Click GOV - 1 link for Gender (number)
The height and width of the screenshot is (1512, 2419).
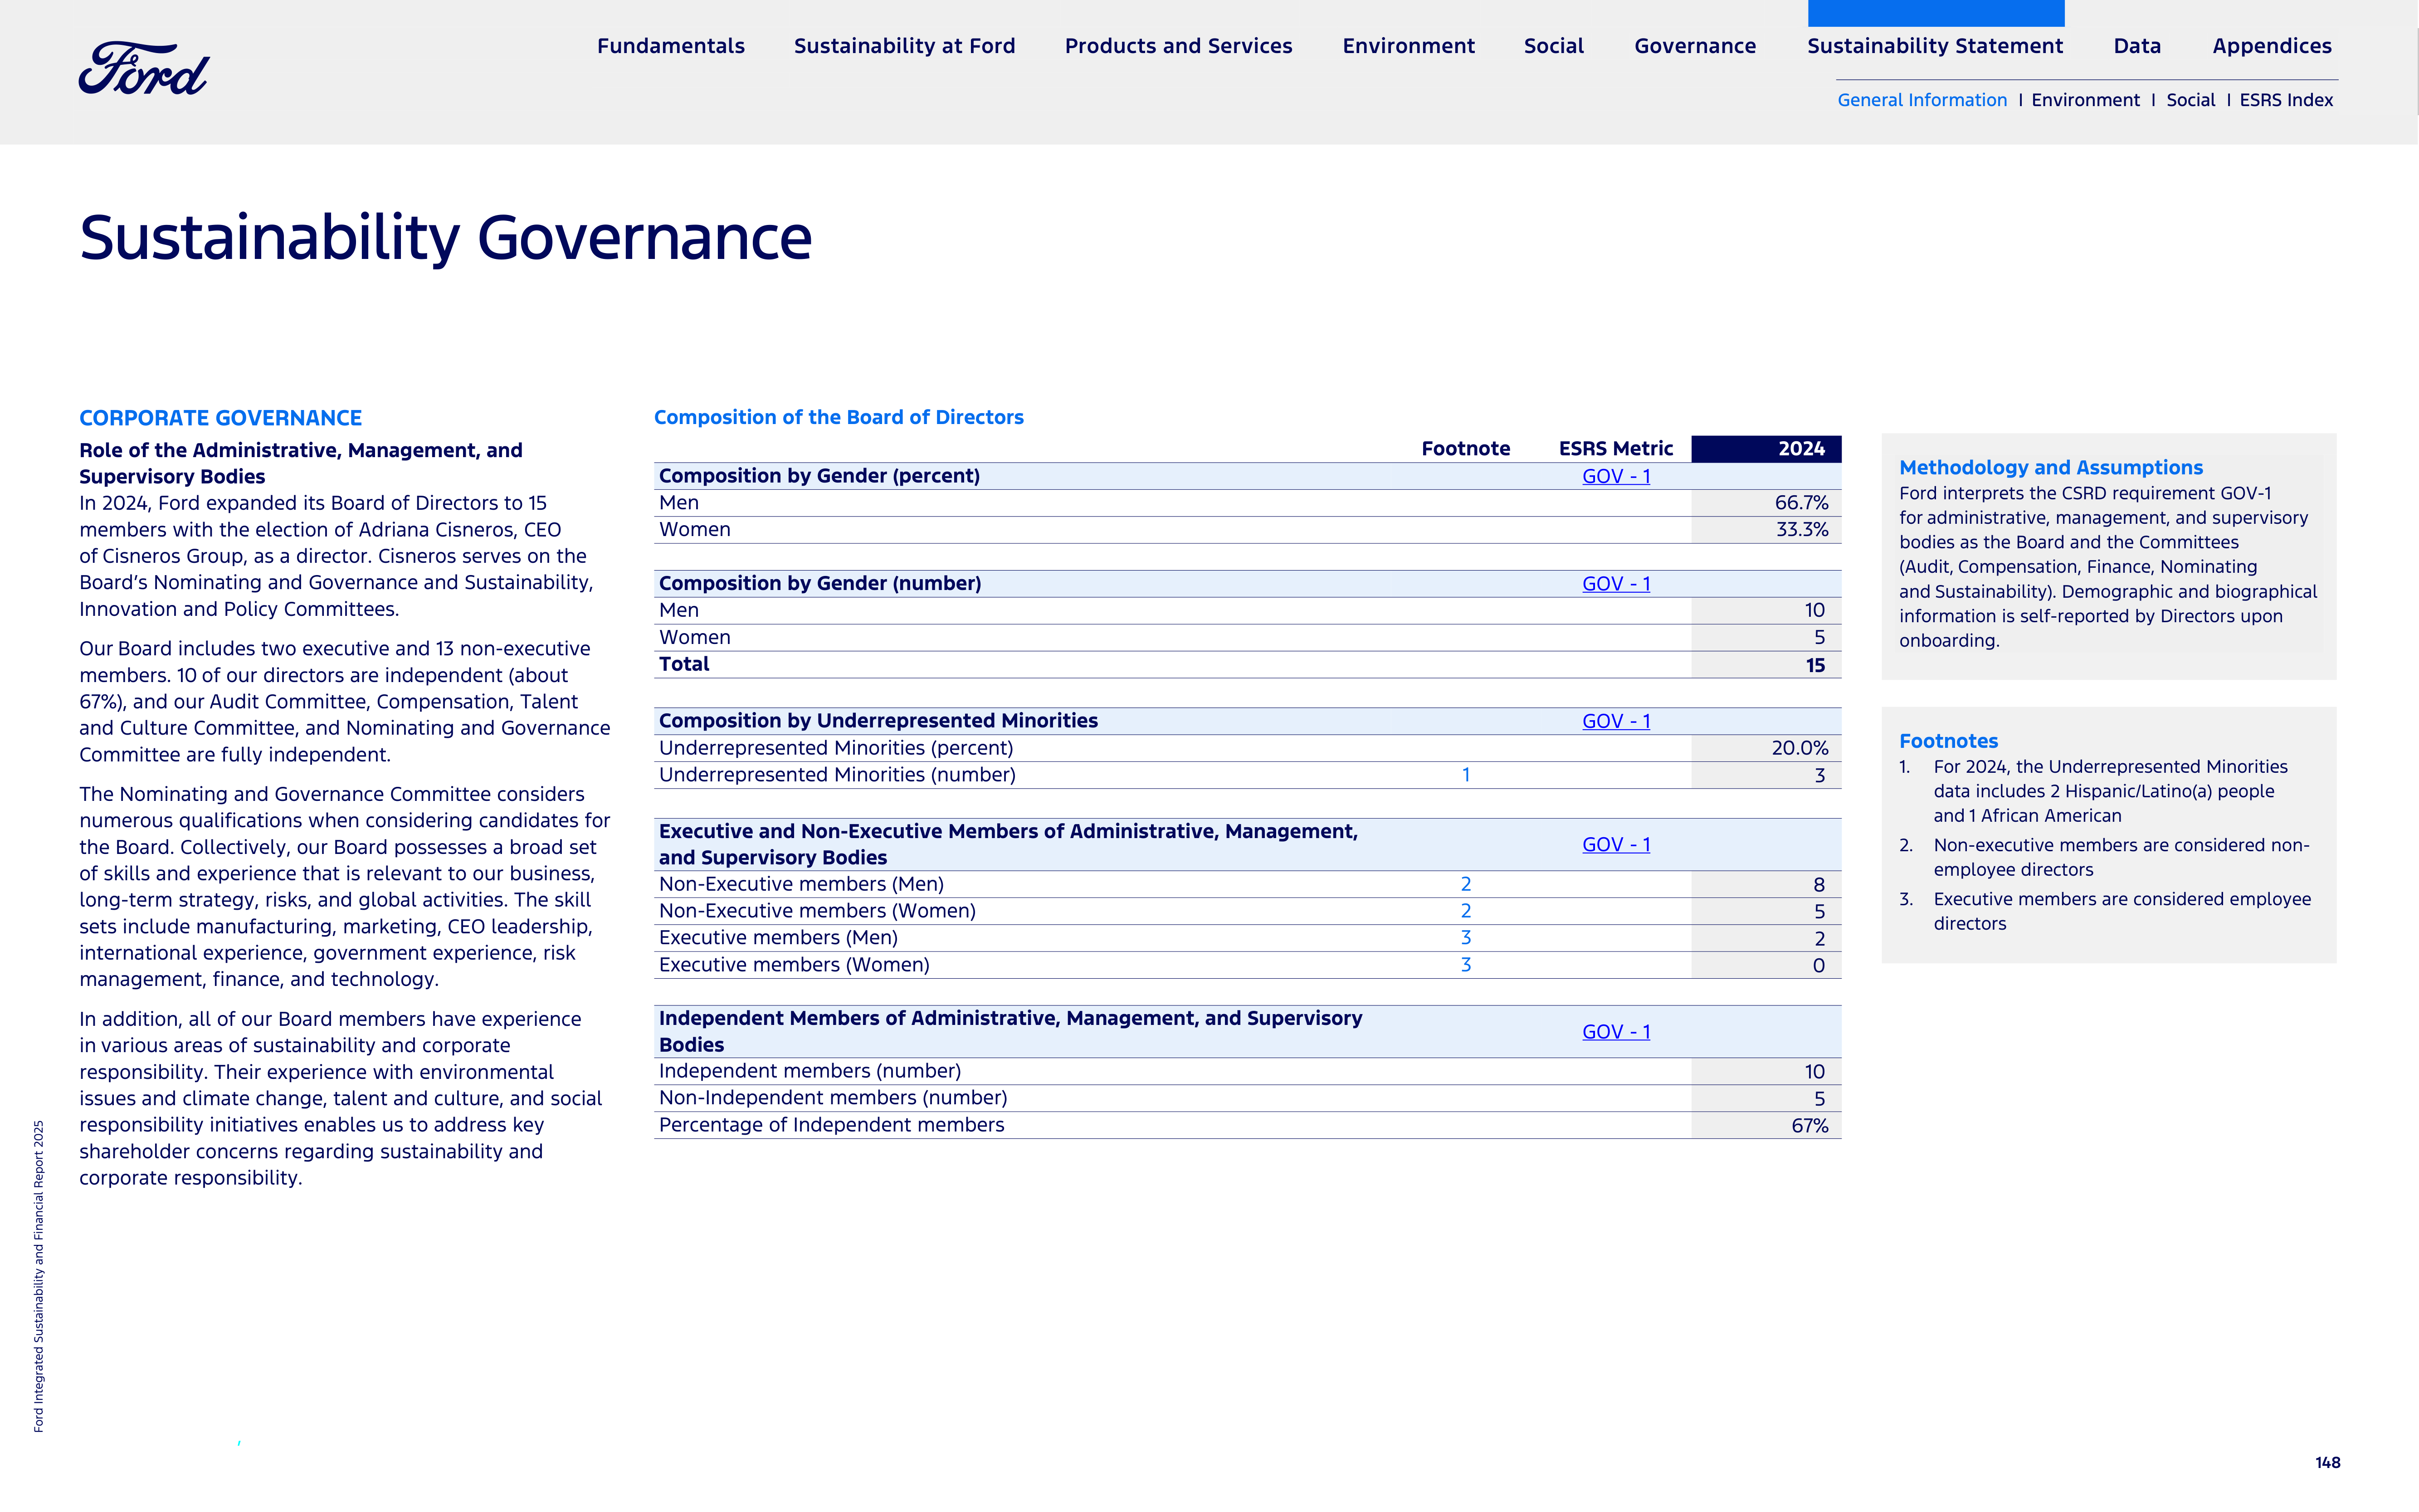click(1616, 584)
